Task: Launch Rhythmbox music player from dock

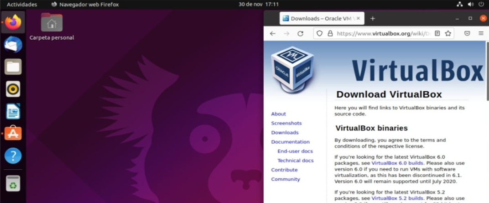Action: click(13, 89)
